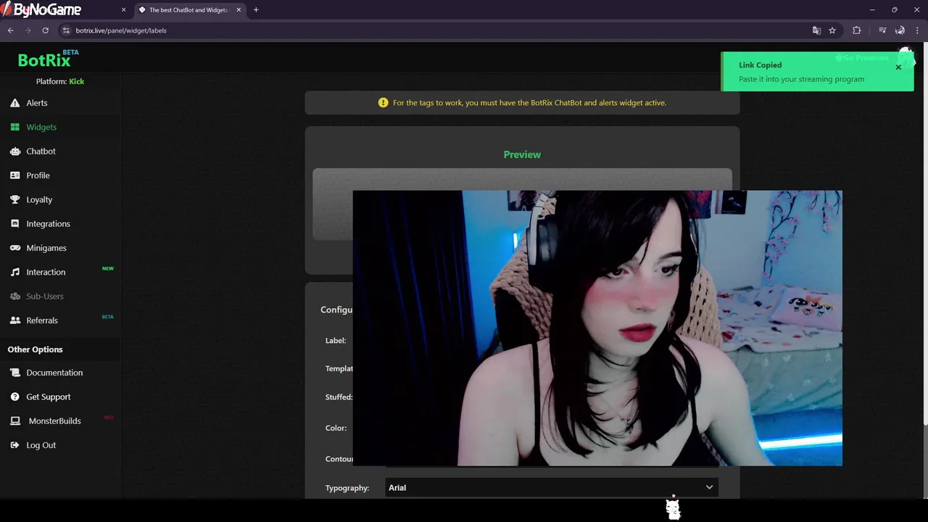Image resolution: width=928 pixels, height=522 pixels.
Task: Open Loyalty via the trophy icon
Action: click(x=14, y=199)
